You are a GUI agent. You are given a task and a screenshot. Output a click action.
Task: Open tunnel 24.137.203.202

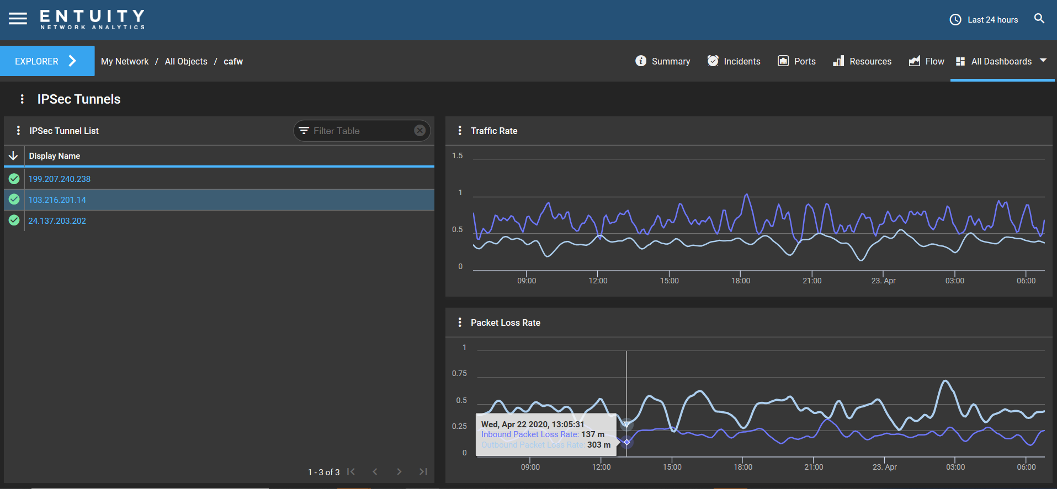(x=57, y=221)
